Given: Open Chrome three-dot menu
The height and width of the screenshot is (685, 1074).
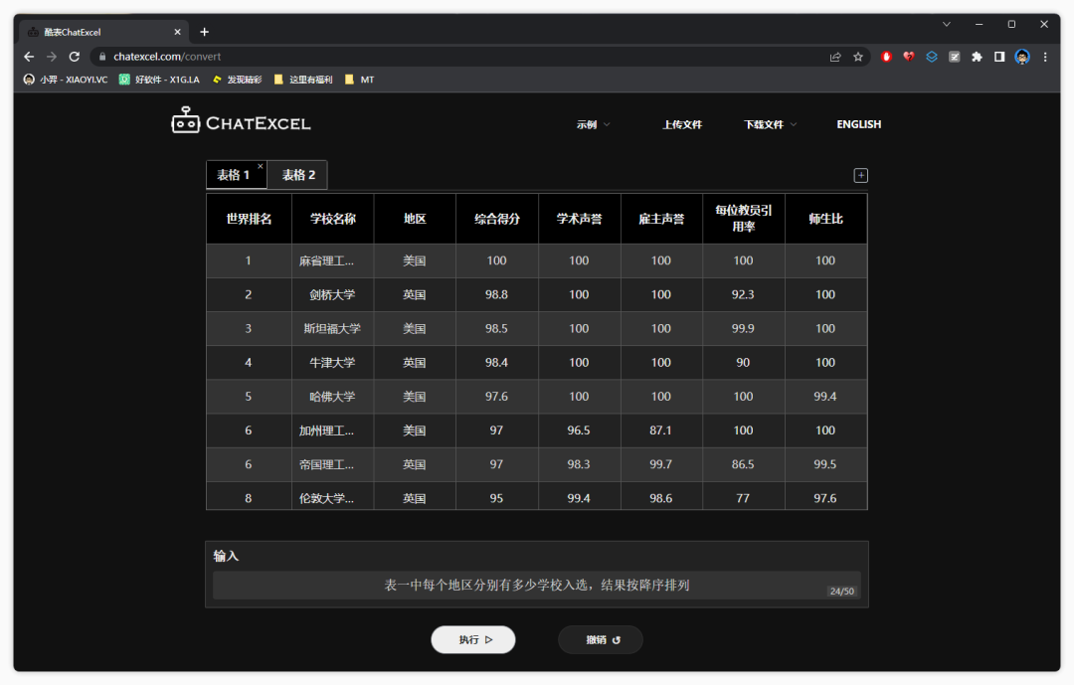Looking at the screenshot, I should click(1045, 57).
